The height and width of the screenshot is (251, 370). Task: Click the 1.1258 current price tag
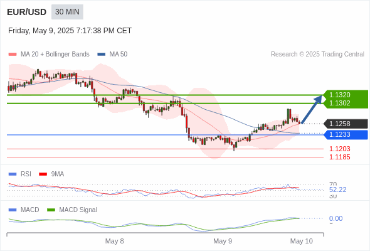[x=346, y=124]
